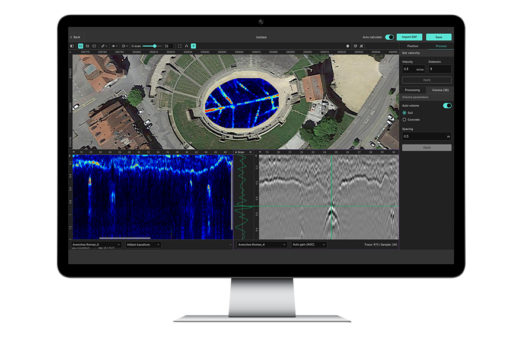Toggle the Auto calculate switch
Image resolution: width=522 pixels, height=346 pixels.
389,37
